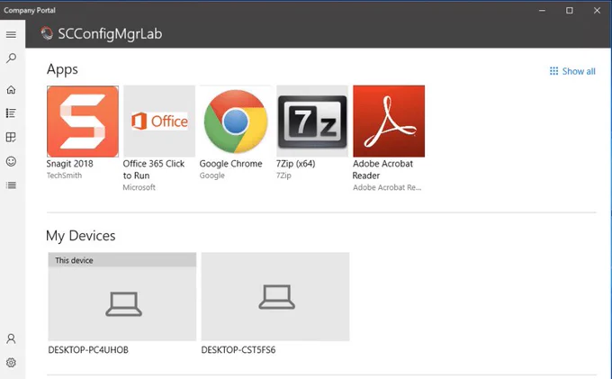
Task: Click the grid icon beside Show all
Action: click(553, 71)
